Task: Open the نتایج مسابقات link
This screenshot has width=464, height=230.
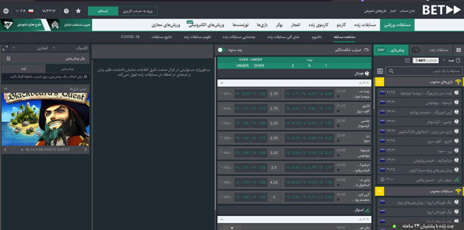Action: [161, 37]
